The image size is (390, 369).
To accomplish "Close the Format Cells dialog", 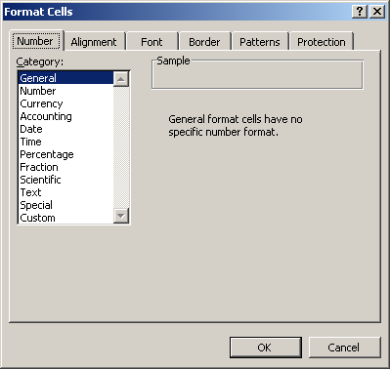I will click(x=377, y=12).
